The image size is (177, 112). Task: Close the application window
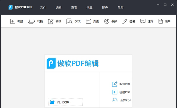point(172,5)
